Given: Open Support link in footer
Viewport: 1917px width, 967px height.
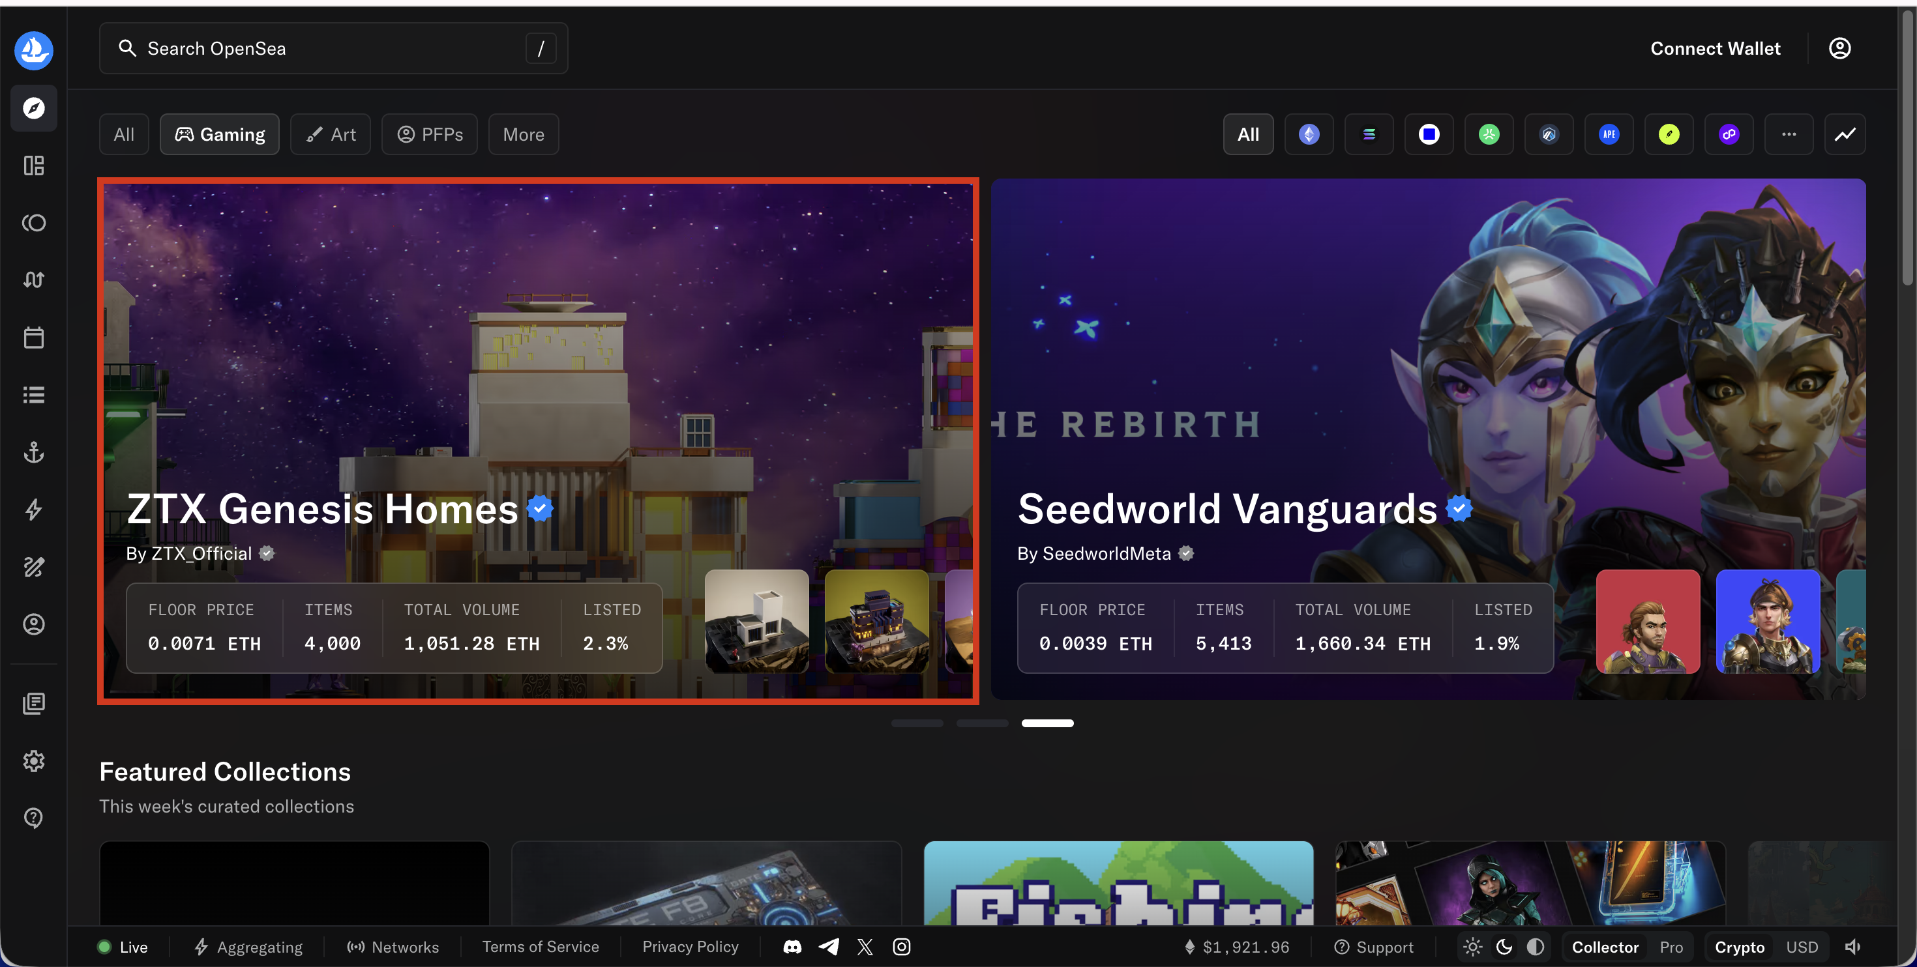Looking at the screenshot, I should [1373, 946].
